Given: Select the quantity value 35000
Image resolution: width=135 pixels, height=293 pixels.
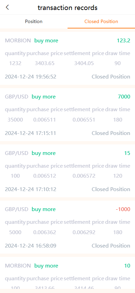Looking at the screenshot, I should pos(15,119).
